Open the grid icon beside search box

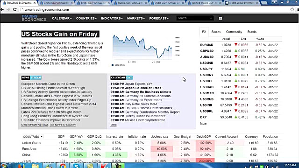coord(221,18)
